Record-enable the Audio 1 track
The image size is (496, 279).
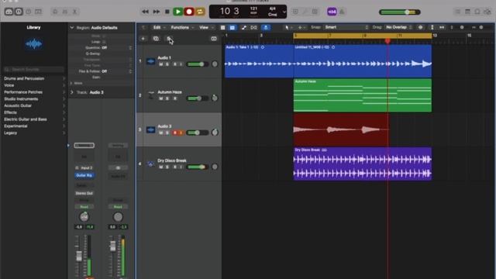(x=175, y=64)
